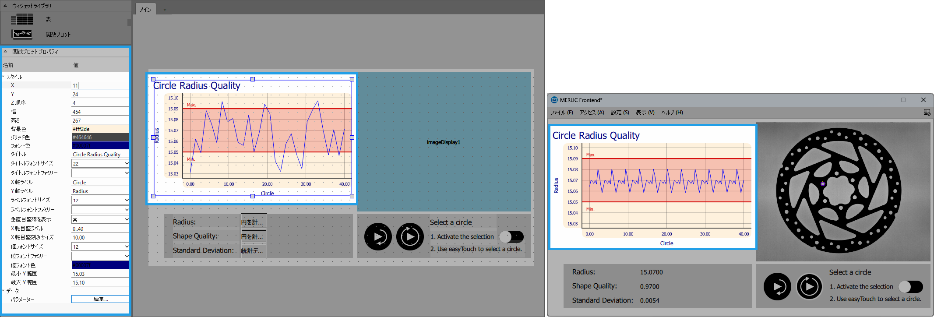Toggle 'Activate the selection' switch in Frontend window
This screenshot has height=317, width=934.
pyautogui.click(x=910, y=287)
